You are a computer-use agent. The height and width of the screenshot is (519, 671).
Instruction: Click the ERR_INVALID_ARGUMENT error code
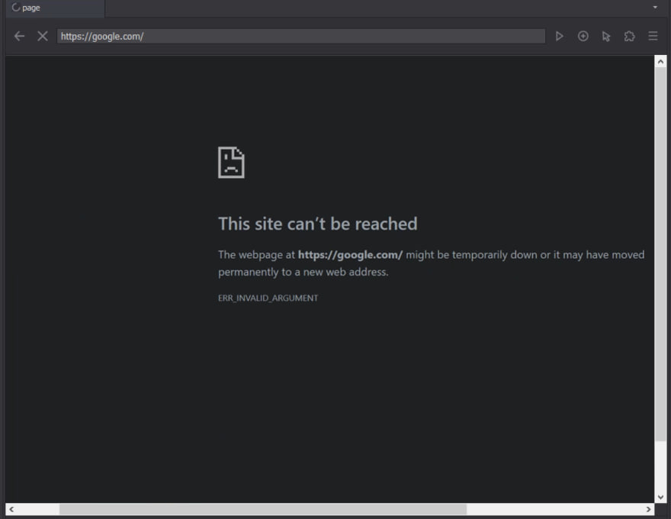(x=268, y=298)
